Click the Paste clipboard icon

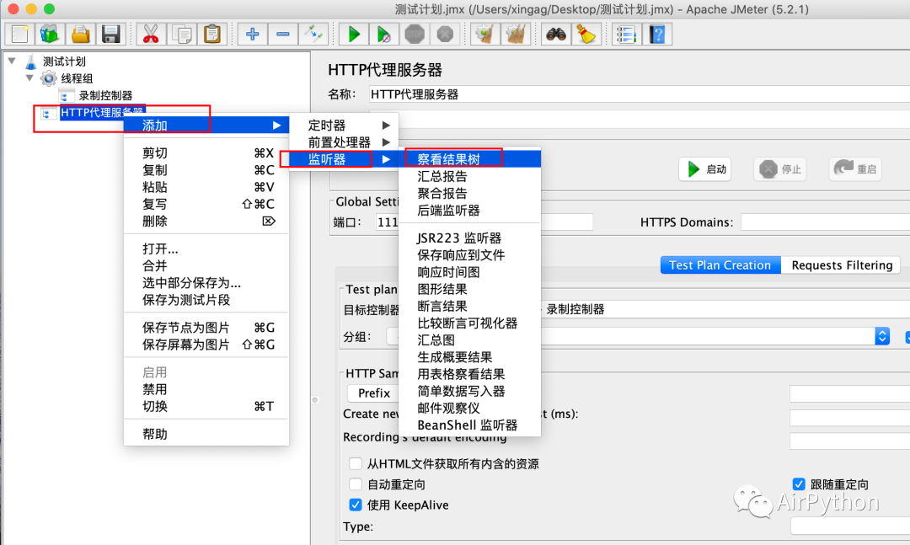pos(211,35)
